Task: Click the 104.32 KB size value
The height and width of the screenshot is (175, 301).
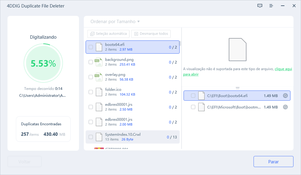Action: click(127, 94)
